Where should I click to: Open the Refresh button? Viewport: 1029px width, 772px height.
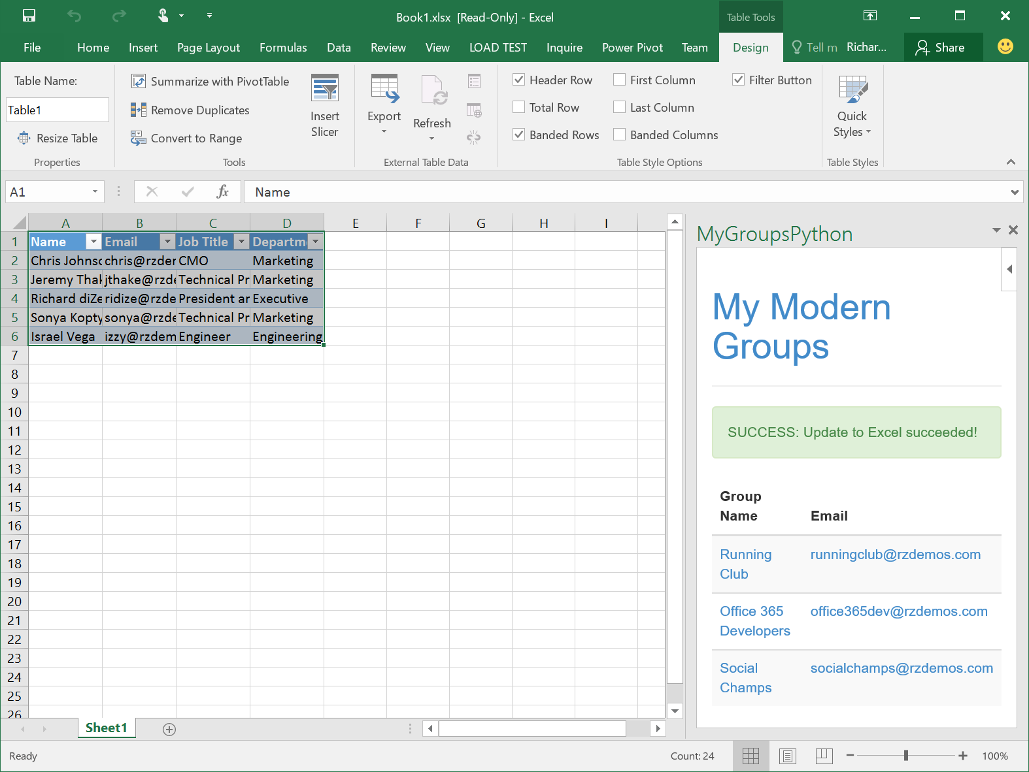click(432, 107)
